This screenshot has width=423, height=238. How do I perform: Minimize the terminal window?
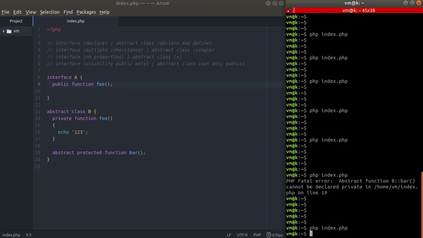pyautogui.click(x=405, y=3)
